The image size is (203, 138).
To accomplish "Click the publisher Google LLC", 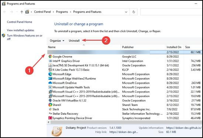I will [129, 57].
